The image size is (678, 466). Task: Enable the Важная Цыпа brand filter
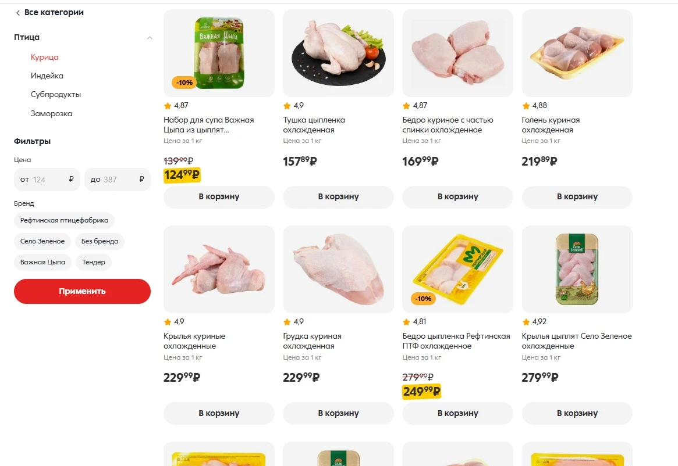(x=42, y=262)
